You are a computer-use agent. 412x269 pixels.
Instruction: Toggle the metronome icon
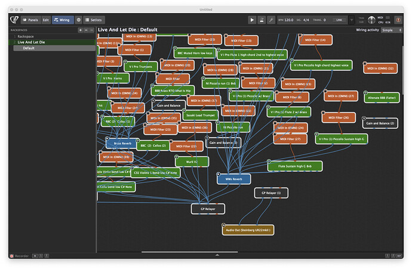pyautogui.click(x=262, y=20)
